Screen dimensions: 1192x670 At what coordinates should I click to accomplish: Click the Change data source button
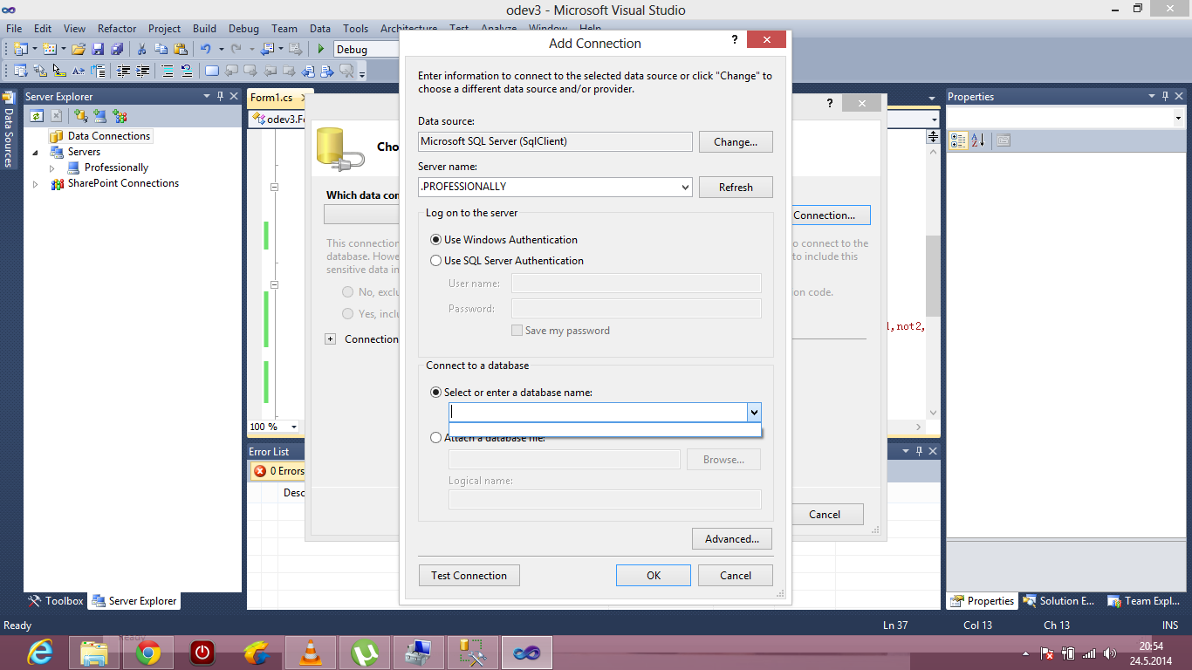pyautogui.click(x=736, y=141)
